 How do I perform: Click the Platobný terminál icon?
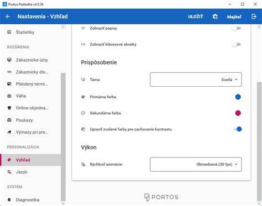pyautogui.click(x=9, y=84)
